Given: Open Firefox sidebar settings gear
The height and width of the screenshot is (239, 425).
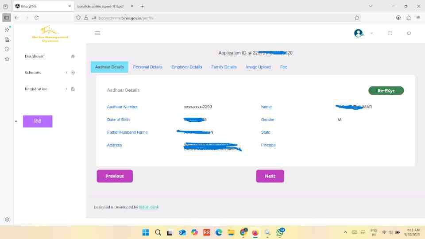Looking at the screenshot, I should coord(7,220).
